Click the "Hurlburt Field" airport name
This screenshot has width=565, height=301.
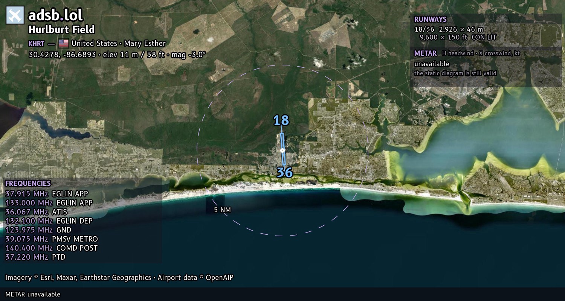62,30
